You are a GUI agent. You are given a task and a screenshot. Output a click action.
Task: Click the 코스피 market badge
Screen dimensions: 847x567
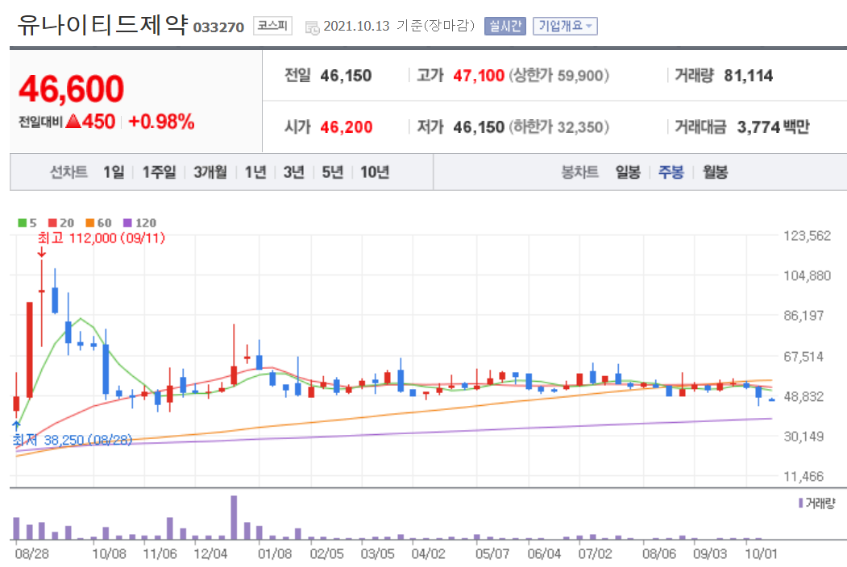click(272, 26)
